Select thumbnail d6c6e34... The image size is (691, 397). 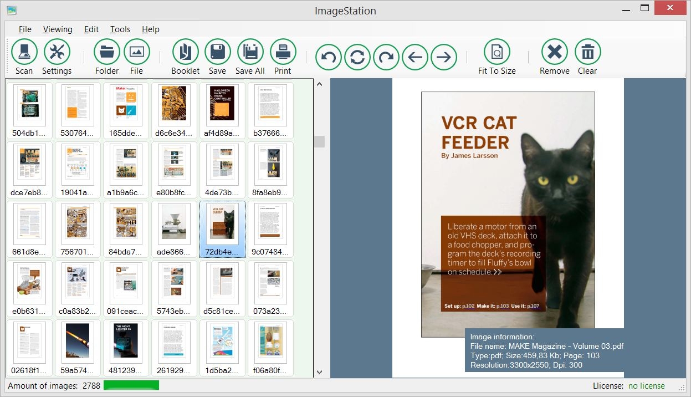tap(174, 111)
